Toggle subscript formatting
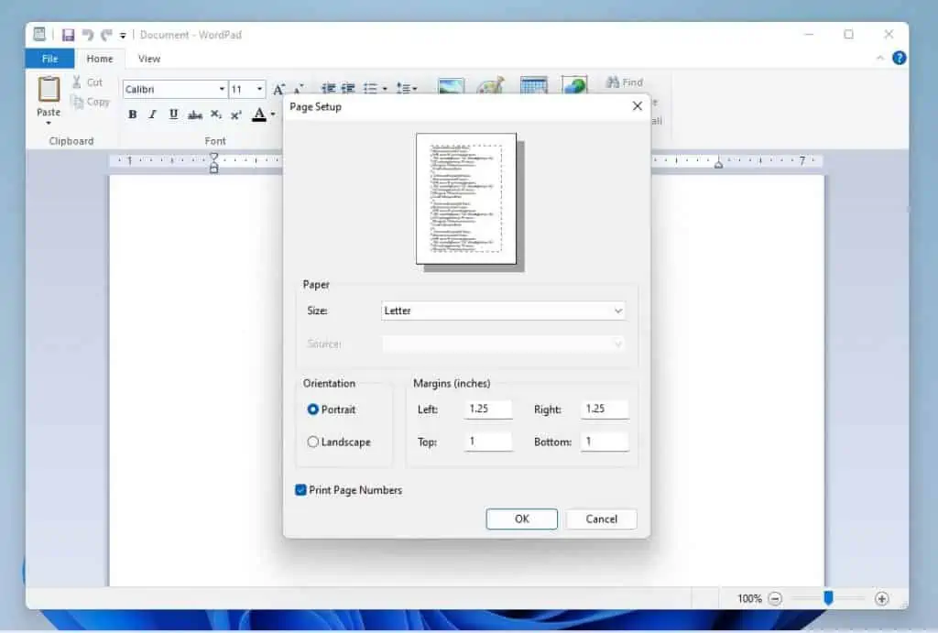938x633 pixels. click(x=215, y=114)
